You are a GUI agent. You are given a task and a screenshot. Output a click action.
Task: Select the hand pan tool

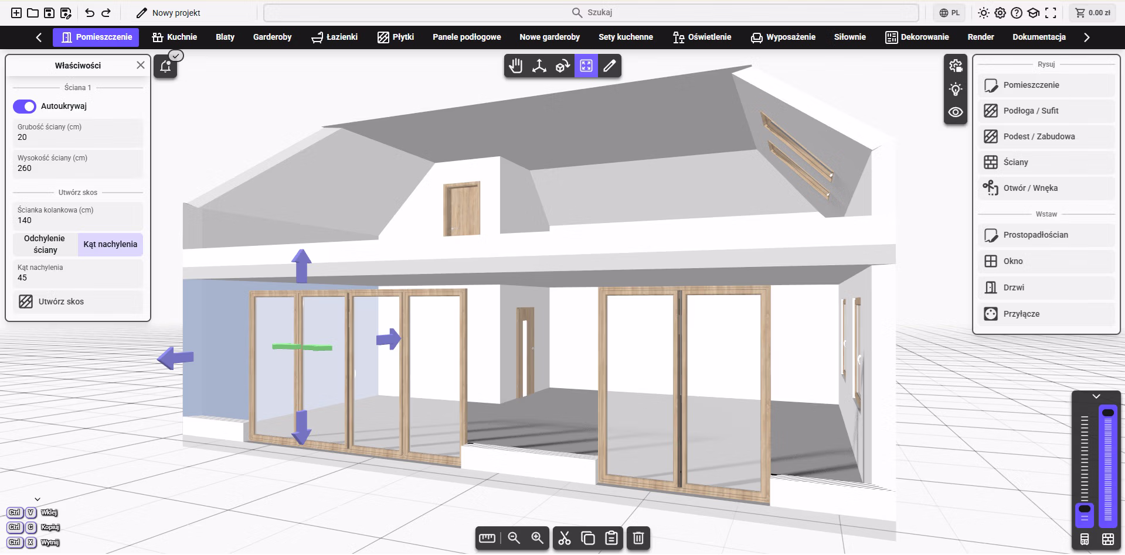516,66
